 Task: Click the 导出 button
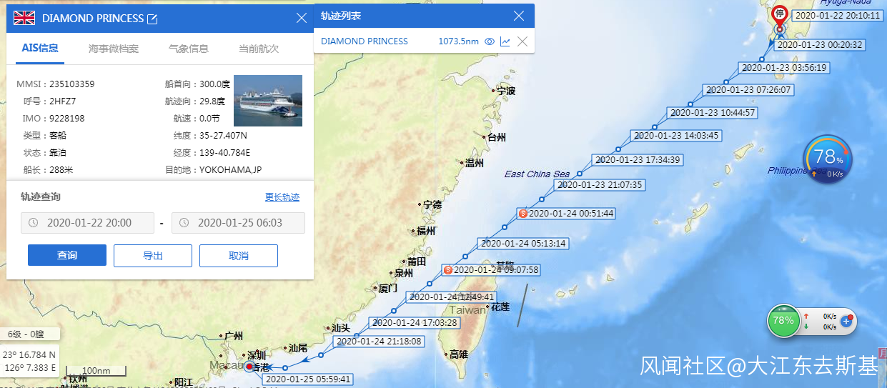tap(153, 255)
